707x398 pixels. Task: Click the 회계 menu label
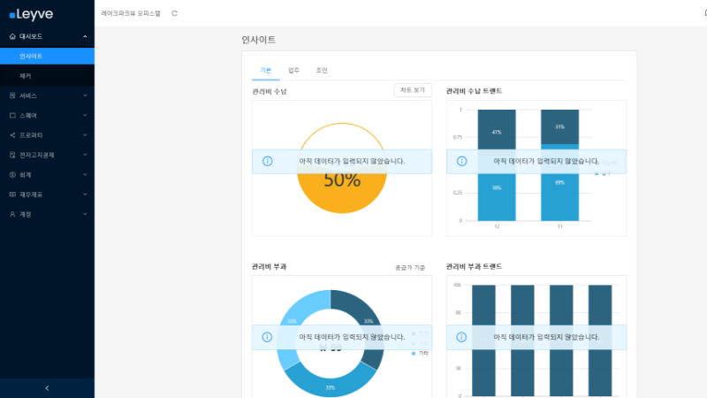tap(26, 174)
